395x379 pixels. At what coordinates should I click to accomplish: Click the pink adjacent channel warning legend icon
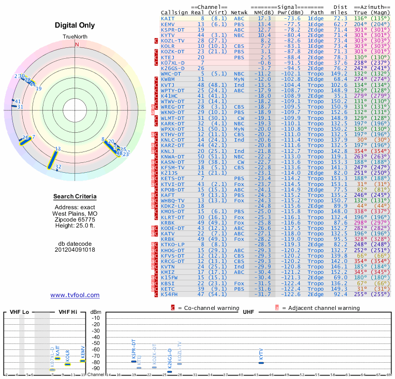point(277,307)
